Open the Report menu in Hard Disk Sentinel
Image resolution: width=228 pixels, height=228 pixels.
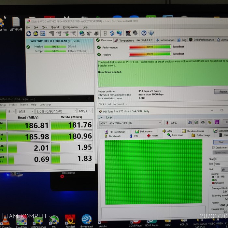click(55, 27)
